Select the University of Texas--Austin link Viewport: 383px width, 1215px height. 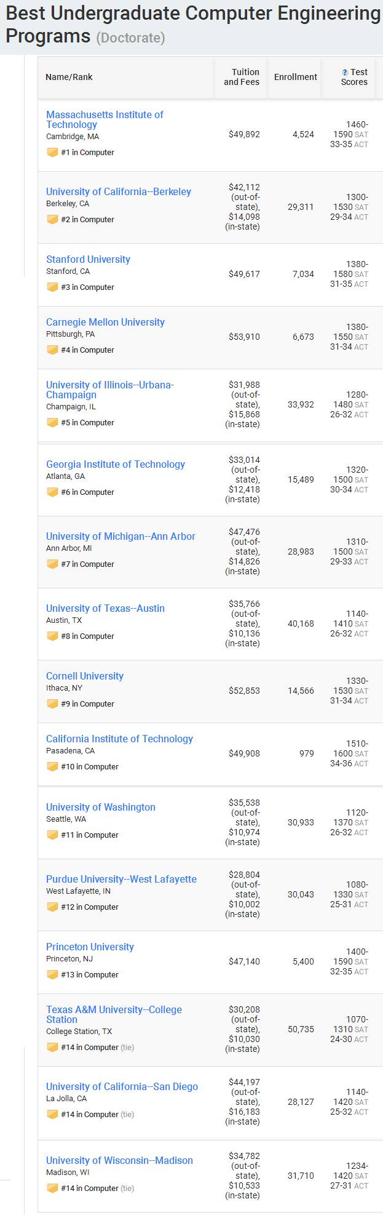(105, 609)
